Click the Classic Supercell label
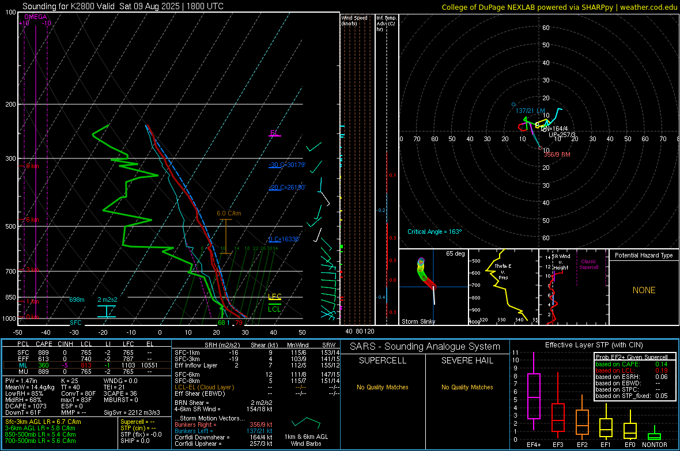The height and width of the screenshot is (451, 680). (x=588, y=264)
